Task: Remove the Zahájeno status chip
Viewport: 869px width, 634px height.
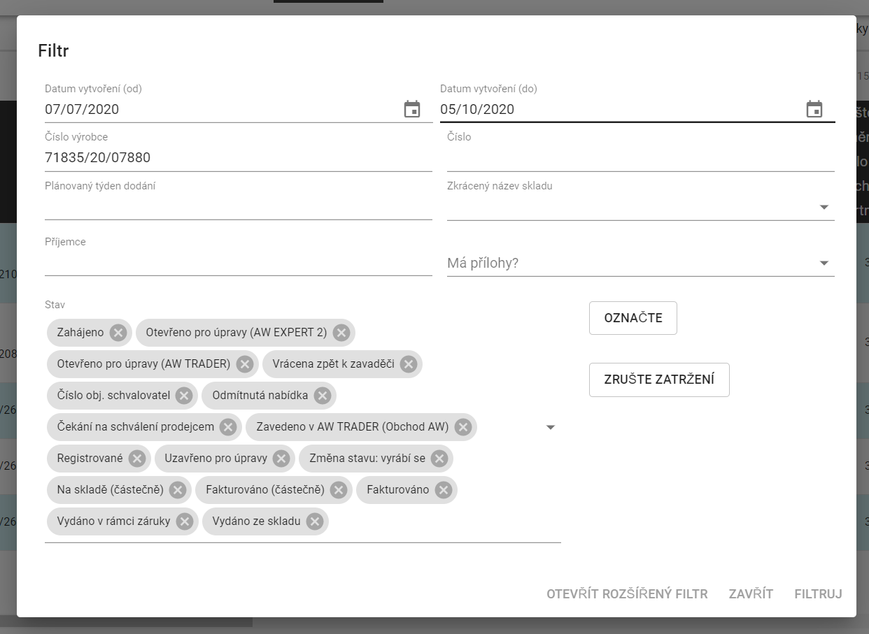Action: pos(118,333)
